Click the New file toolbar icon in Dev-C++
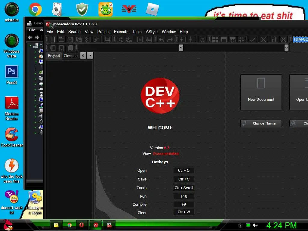Image resolution: width=308 pixels, height=231 pixels. (53, 39)
